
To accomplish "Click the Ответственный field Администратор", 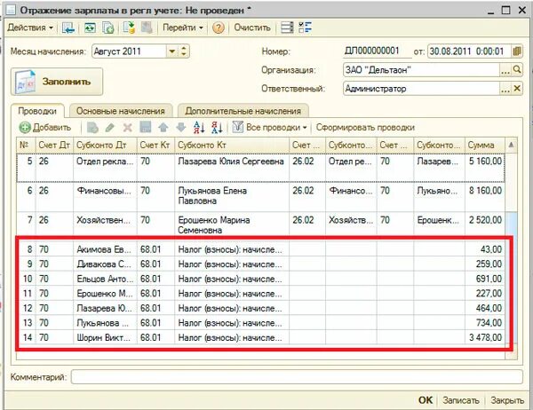I will click(x=421, y=89).
